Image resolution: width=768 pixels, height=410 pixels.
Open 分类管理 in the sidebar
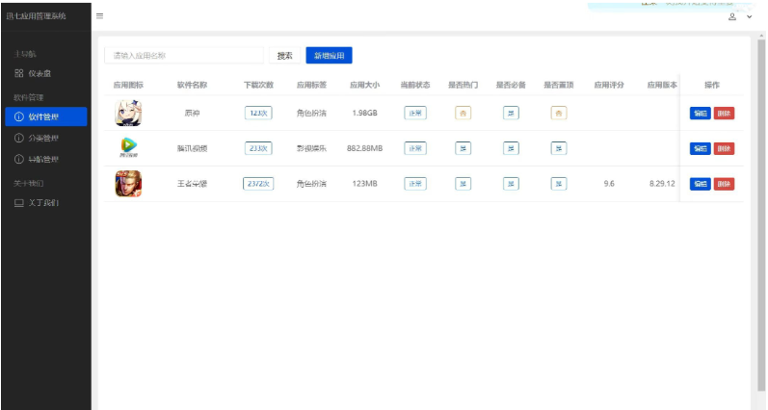pos(39,138)
